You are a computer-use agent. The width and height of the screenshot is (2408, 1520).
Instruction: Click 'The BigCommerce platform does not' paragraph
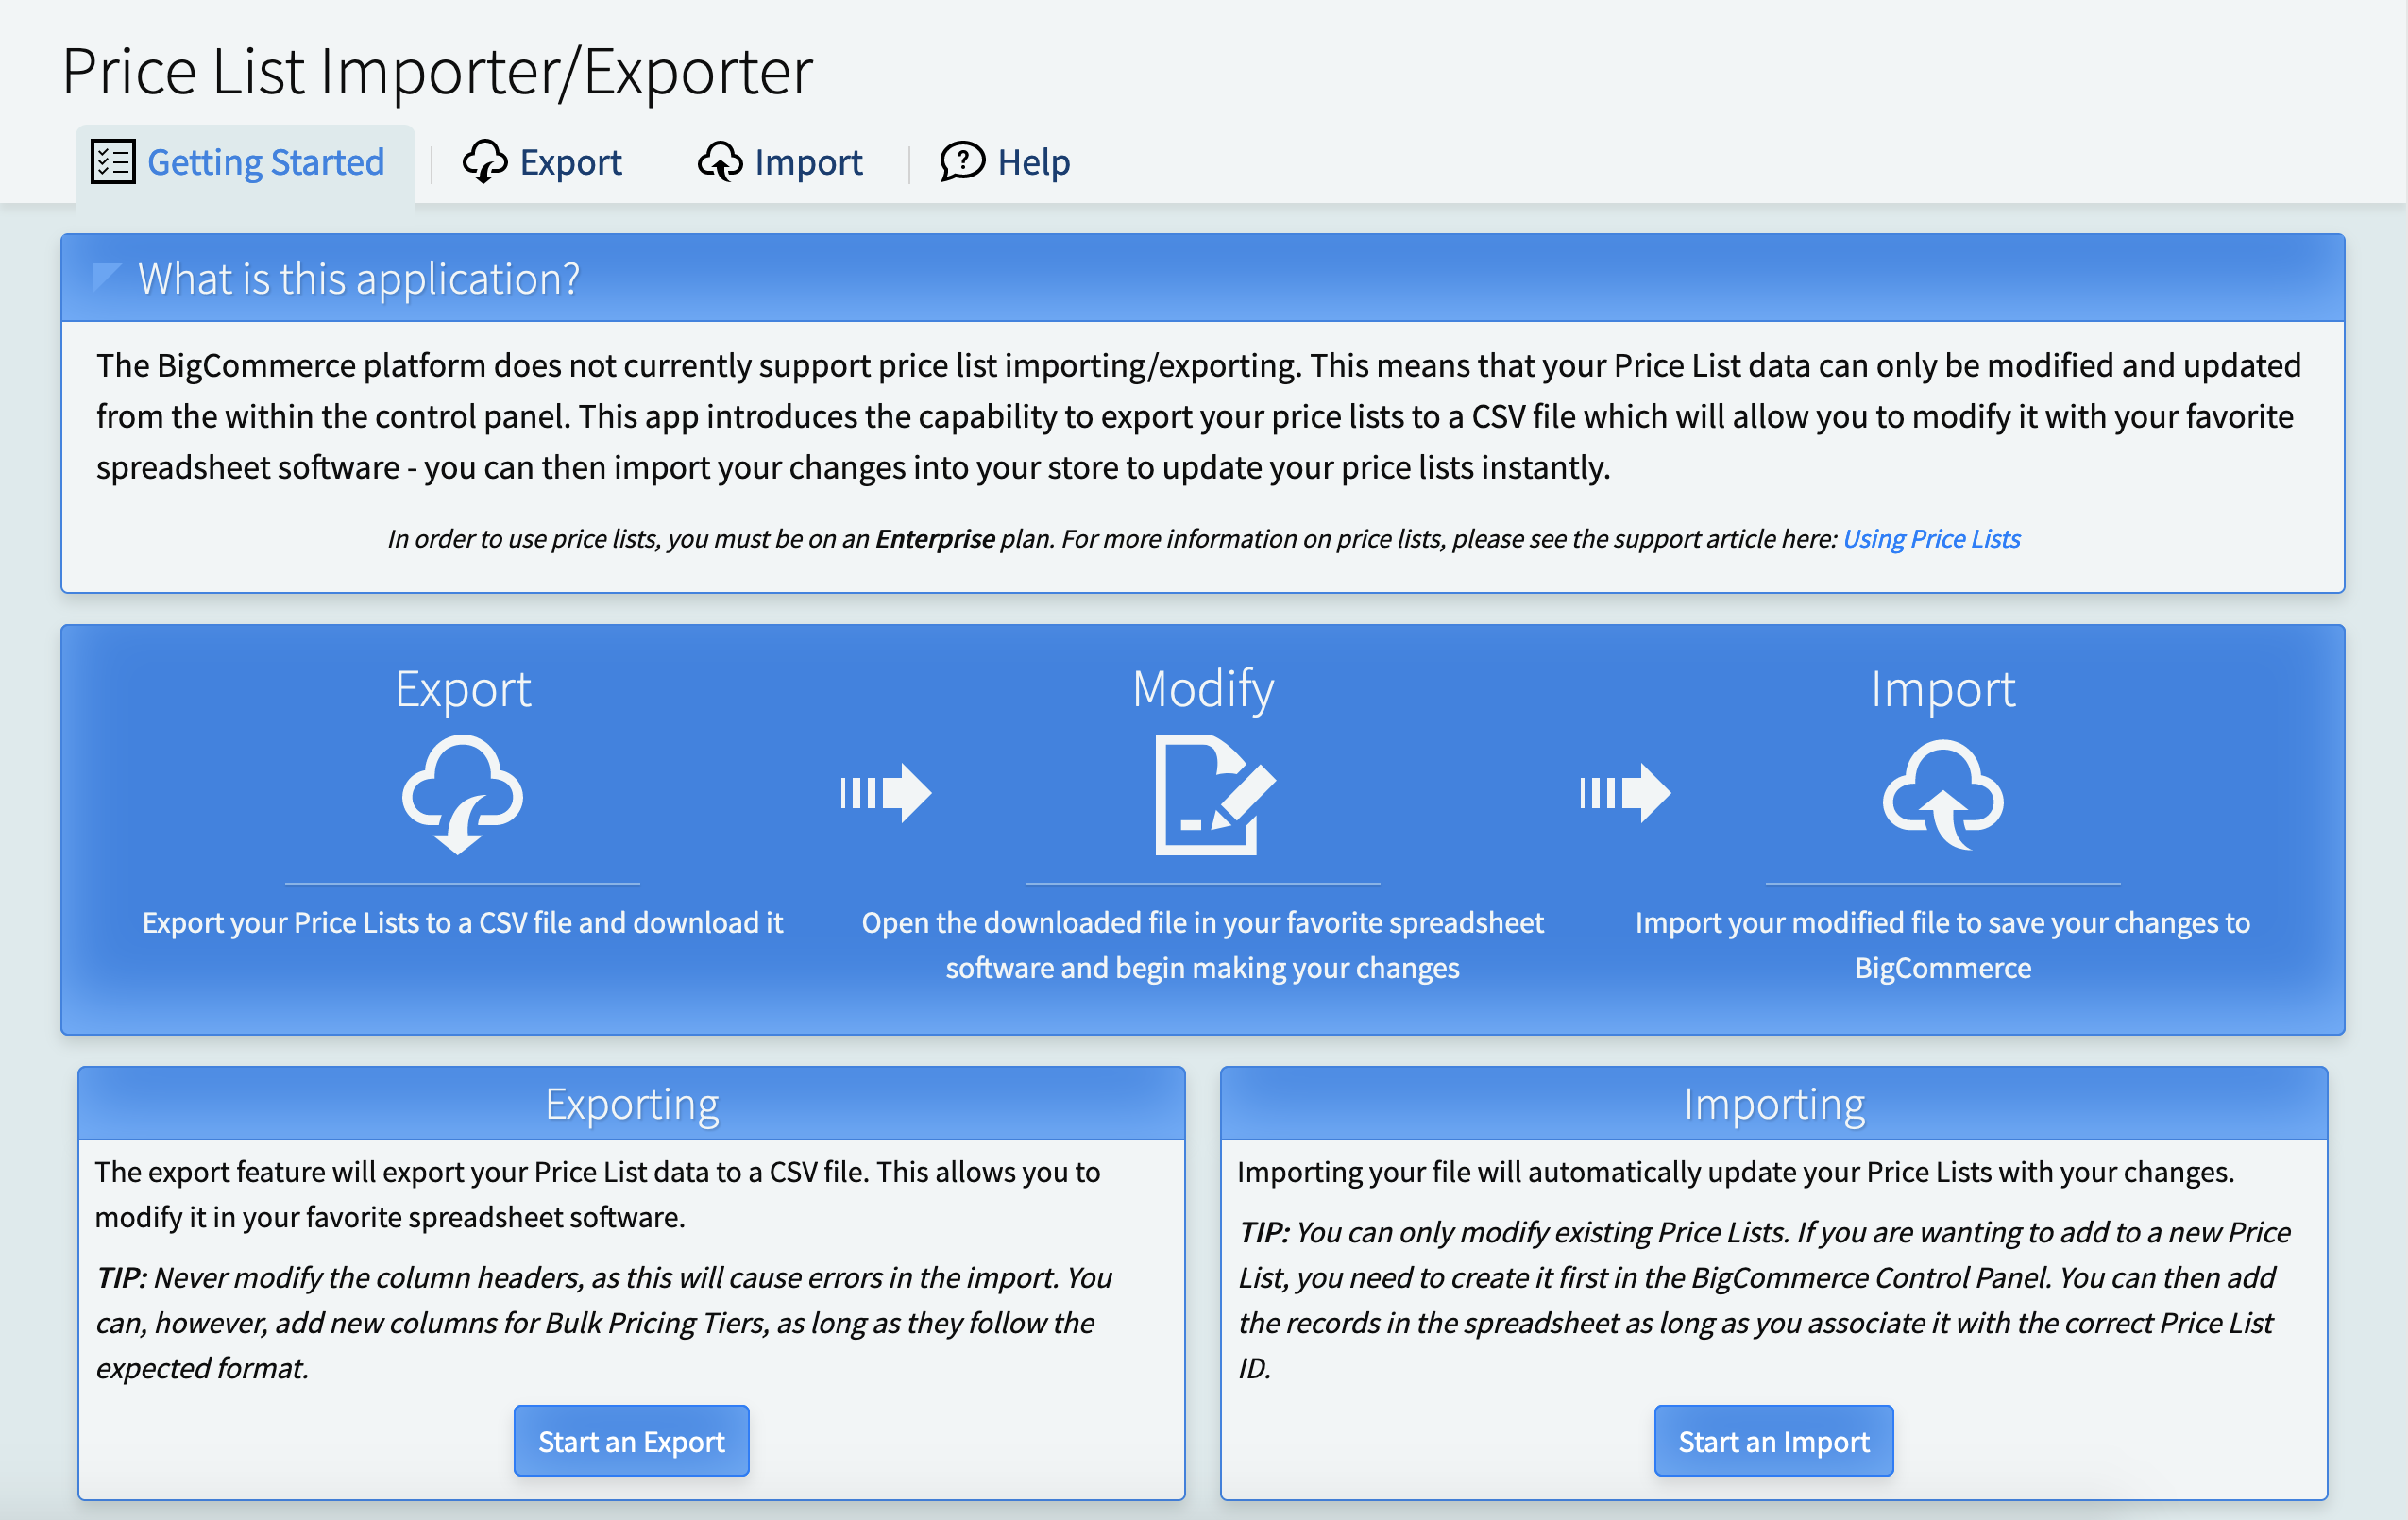pyautogui.click(x=1199, y=416)
